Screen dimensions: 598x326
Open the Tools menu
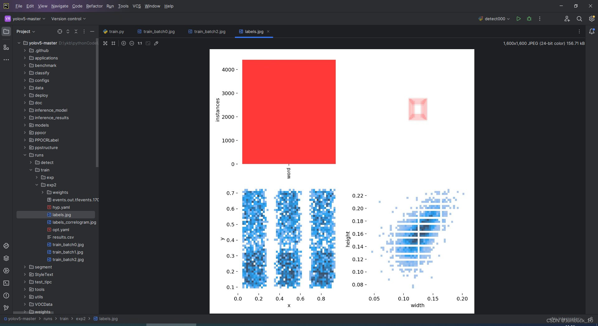tap(123, 6)
